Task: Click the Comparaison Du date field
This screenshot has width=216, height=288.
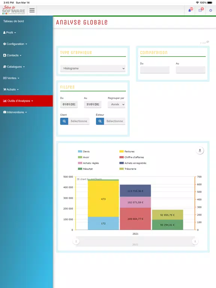Action: pyautogui.click(x=155, y=70)
